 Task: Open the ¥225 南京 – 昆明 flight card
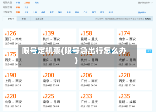pyautogui.click(x=58, y=101)
